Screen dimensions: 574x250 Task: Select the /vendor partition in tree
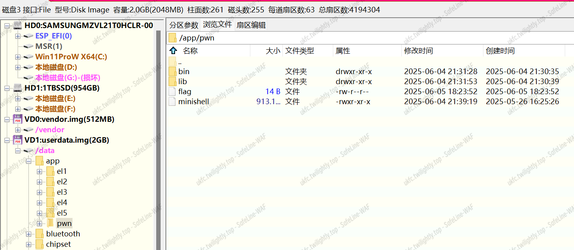coord(50,130)
